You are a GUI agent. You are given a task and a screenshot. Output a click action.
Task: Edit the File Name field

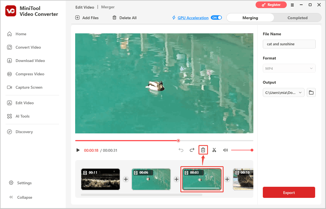click(x=289, y=44)
